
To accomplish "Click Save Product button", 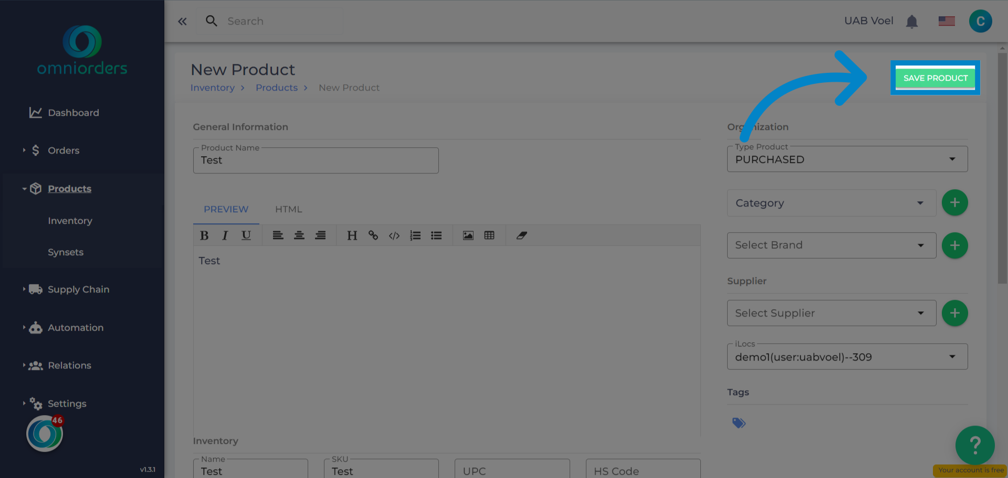I will (x=936, y=78).
